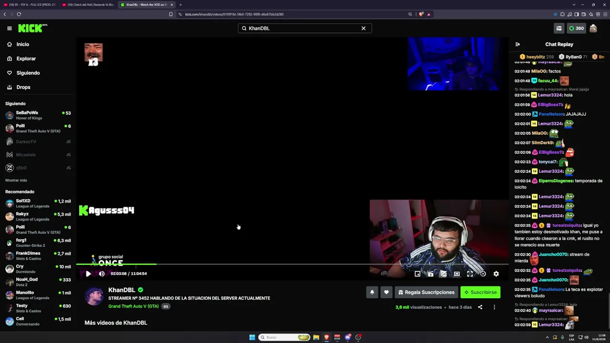Mute the video volume
The image size is (610, 343).
click(102, 273)
